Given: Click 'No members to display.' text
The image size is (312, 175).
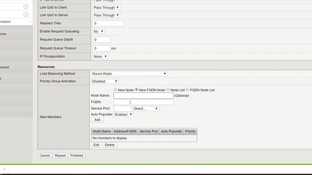Looking at the screenshot, I should tap(110, 138).
